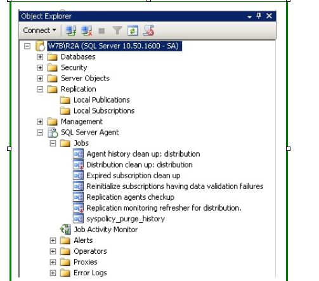The height and width of the screenshot is (281, 319).
Task: Select the Alerts label
Action: tap(83, 240)
